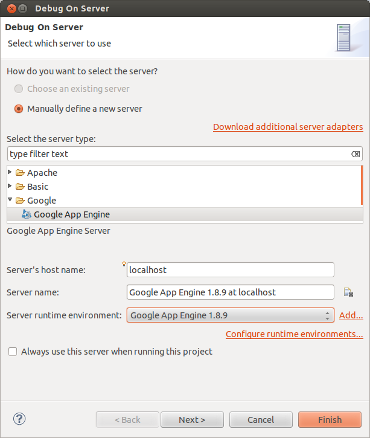370x438 pixels.
Task: Expand the Apache server category
Action: pos(10,173)
